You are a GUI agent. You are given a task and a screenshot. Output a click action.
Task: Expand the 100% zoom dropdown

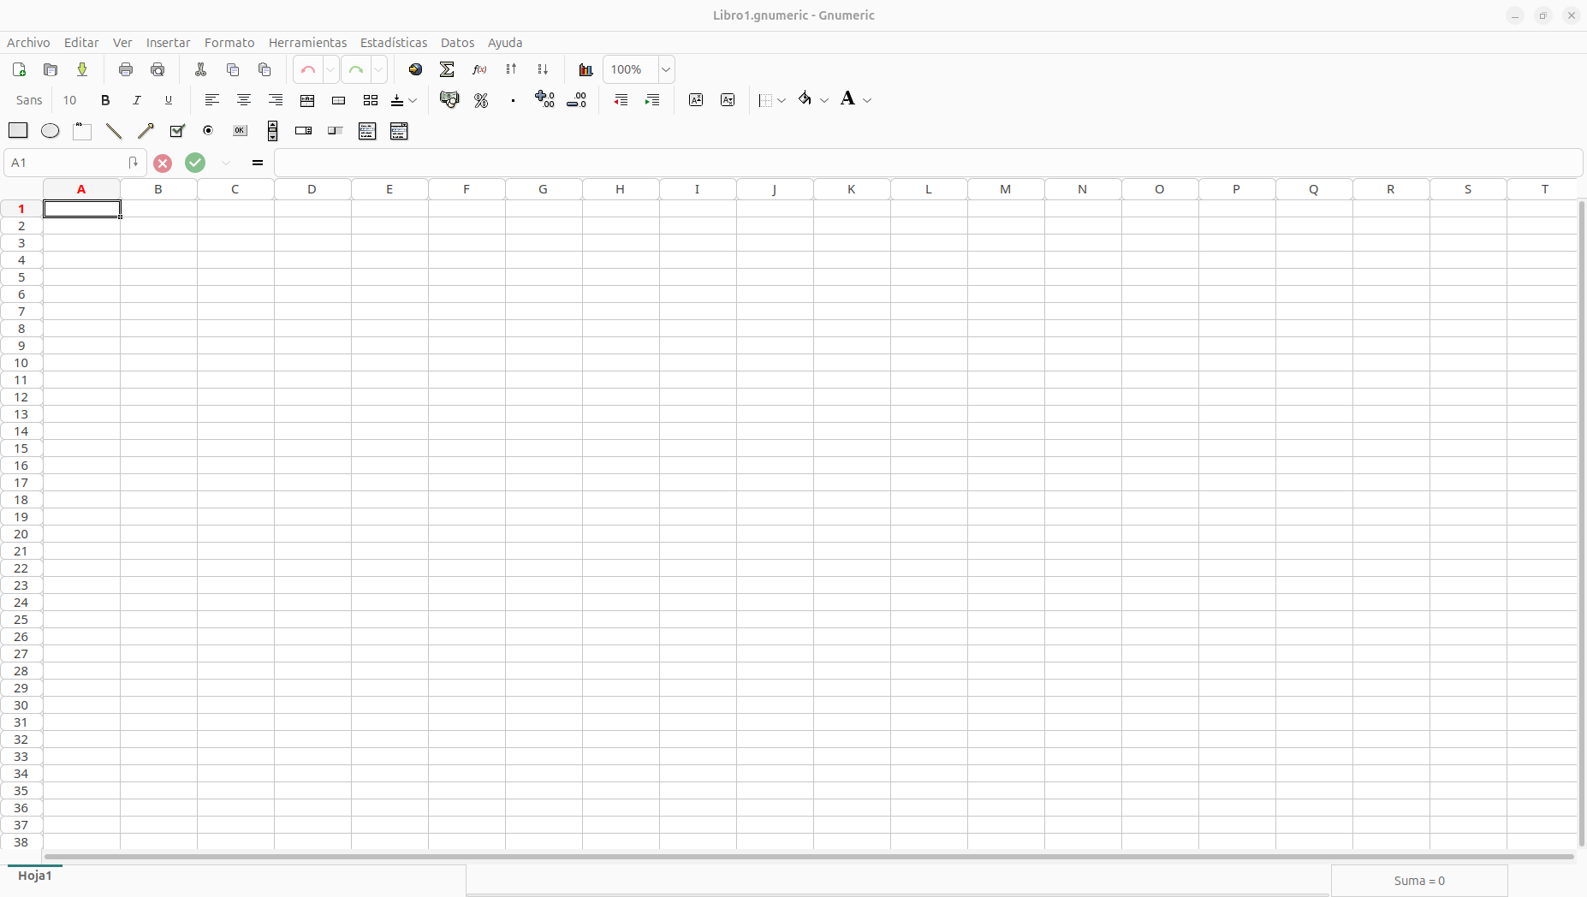coord(666,69)
